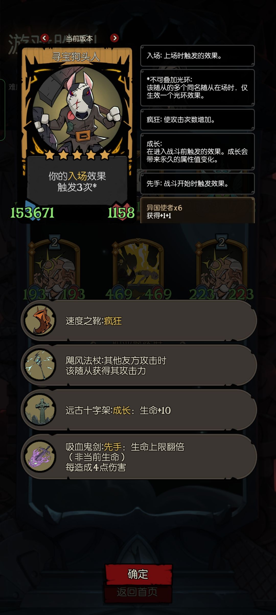Viewport: 276px width, 615px height.
Task: Open the 成长 keyword description box
Action: click(198, 151)
